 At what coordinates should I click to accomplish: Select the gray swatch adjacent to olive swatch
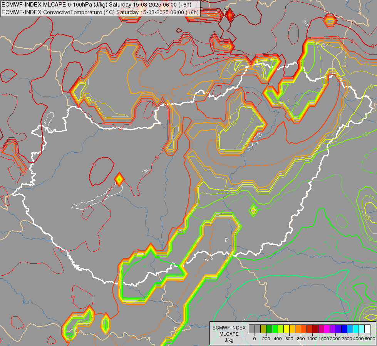(x=258, y=329)
